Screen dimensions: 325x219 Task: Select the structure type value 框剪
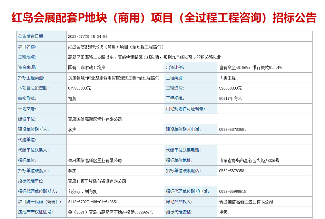click(72, 98)
